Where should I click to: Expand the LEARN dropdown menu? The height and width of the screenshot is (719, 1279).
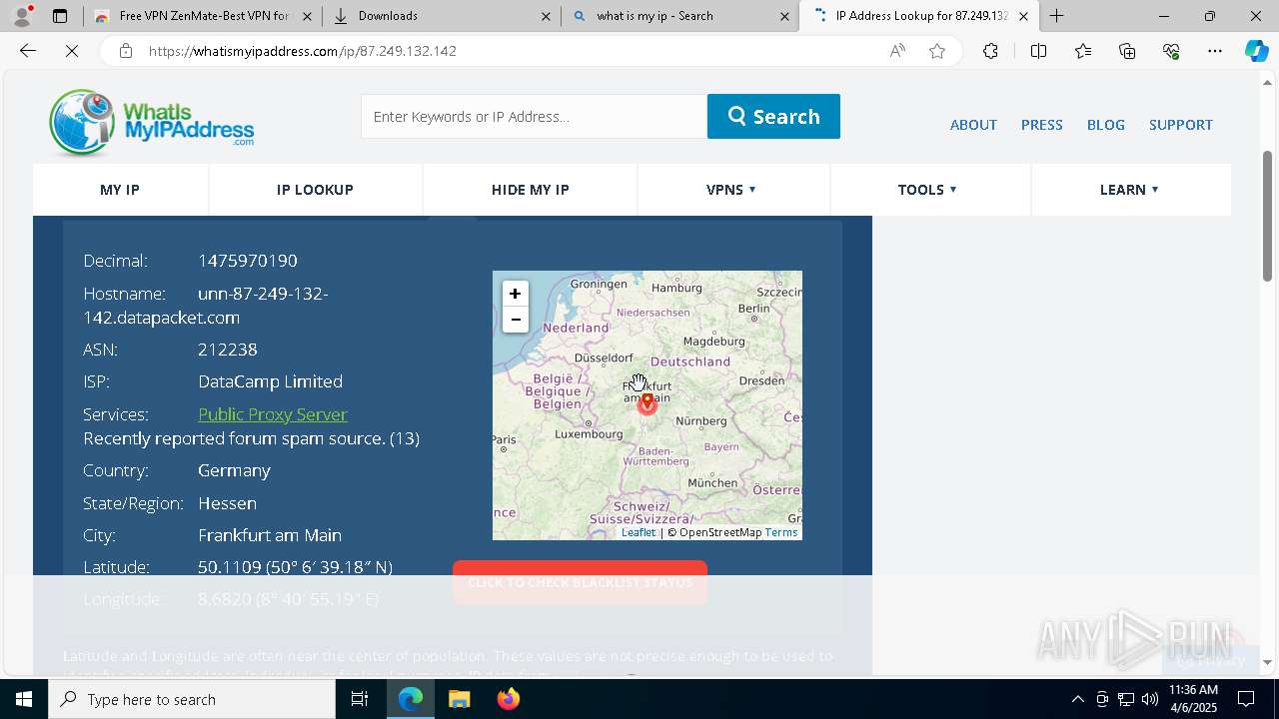1128,190
